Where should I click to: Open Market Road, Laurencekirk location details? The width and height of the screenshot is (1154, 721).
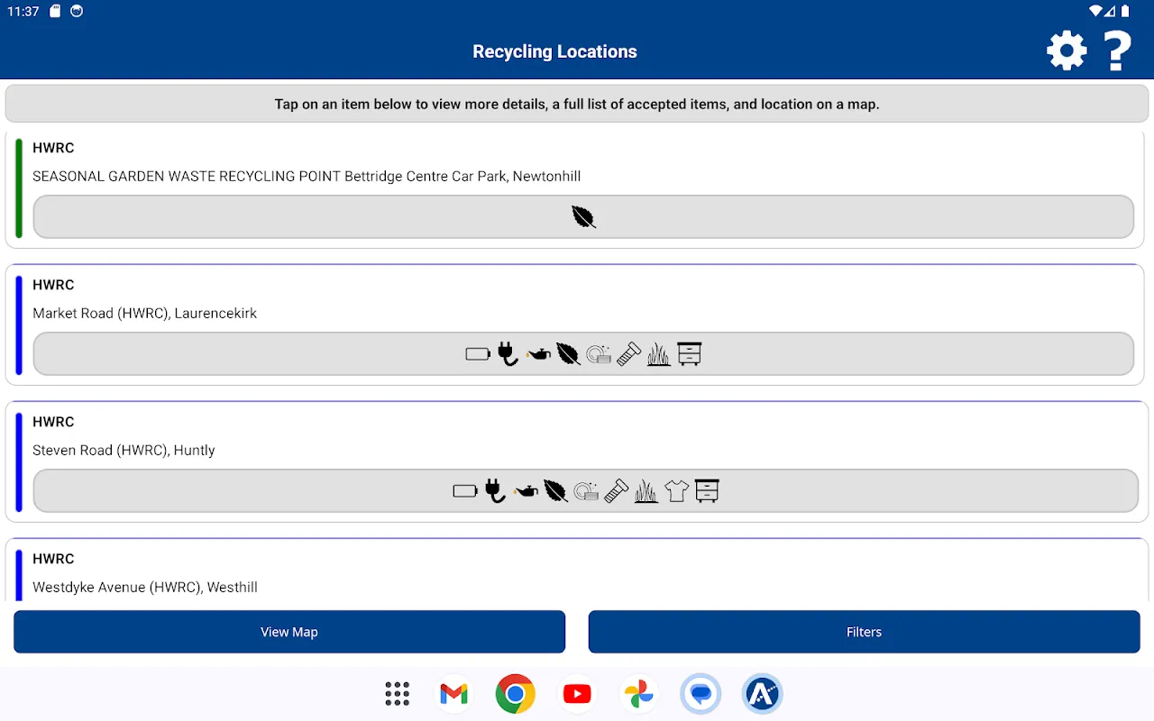click(x=144, y=314)
